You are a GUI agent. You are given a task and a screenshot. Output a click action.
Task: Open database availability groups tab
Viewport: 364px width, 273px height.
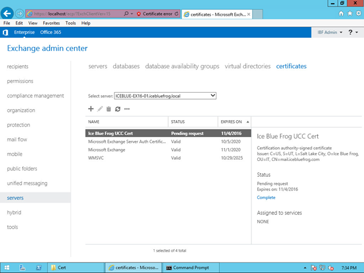(x=182, y=66)
